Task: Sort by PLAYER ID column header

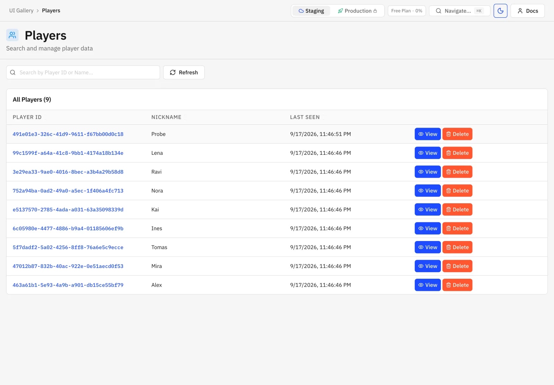Action: (x=27, y=117)
